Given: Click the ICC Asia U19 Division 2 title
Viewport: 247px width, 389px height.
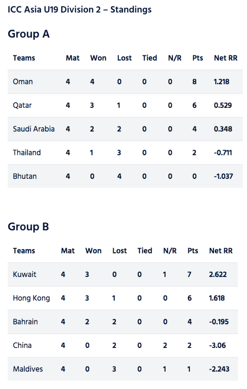Looking at the screenshot, I should (79, 9).
